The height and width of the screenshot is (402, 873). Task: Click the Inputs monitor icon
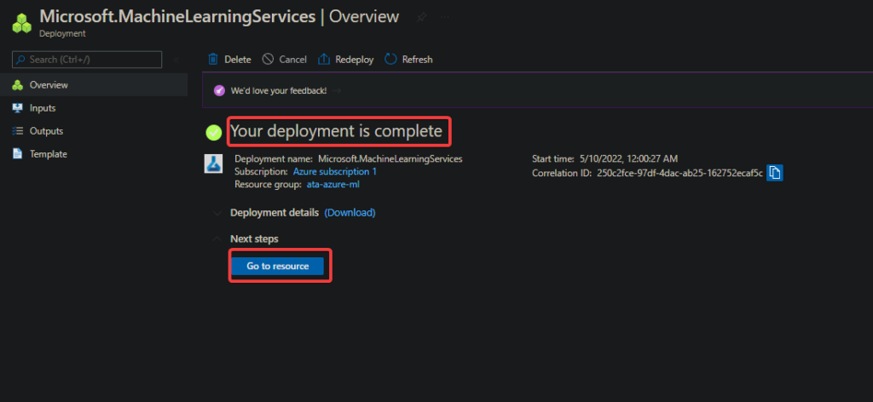pos(17,108)
